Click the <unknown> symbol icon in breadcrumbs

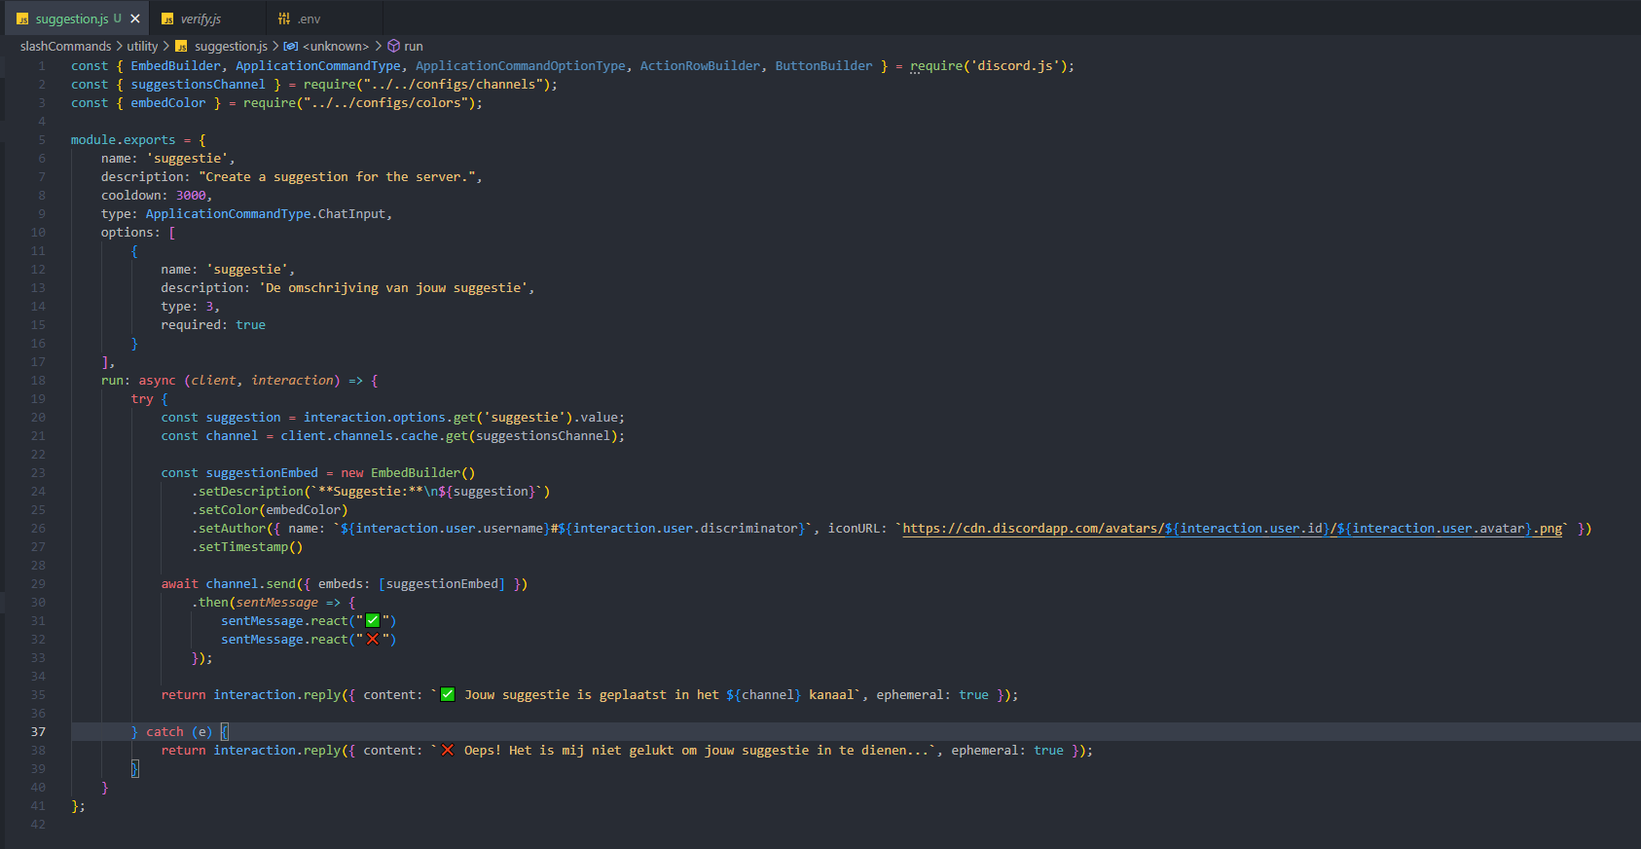(x=291, y=46)
